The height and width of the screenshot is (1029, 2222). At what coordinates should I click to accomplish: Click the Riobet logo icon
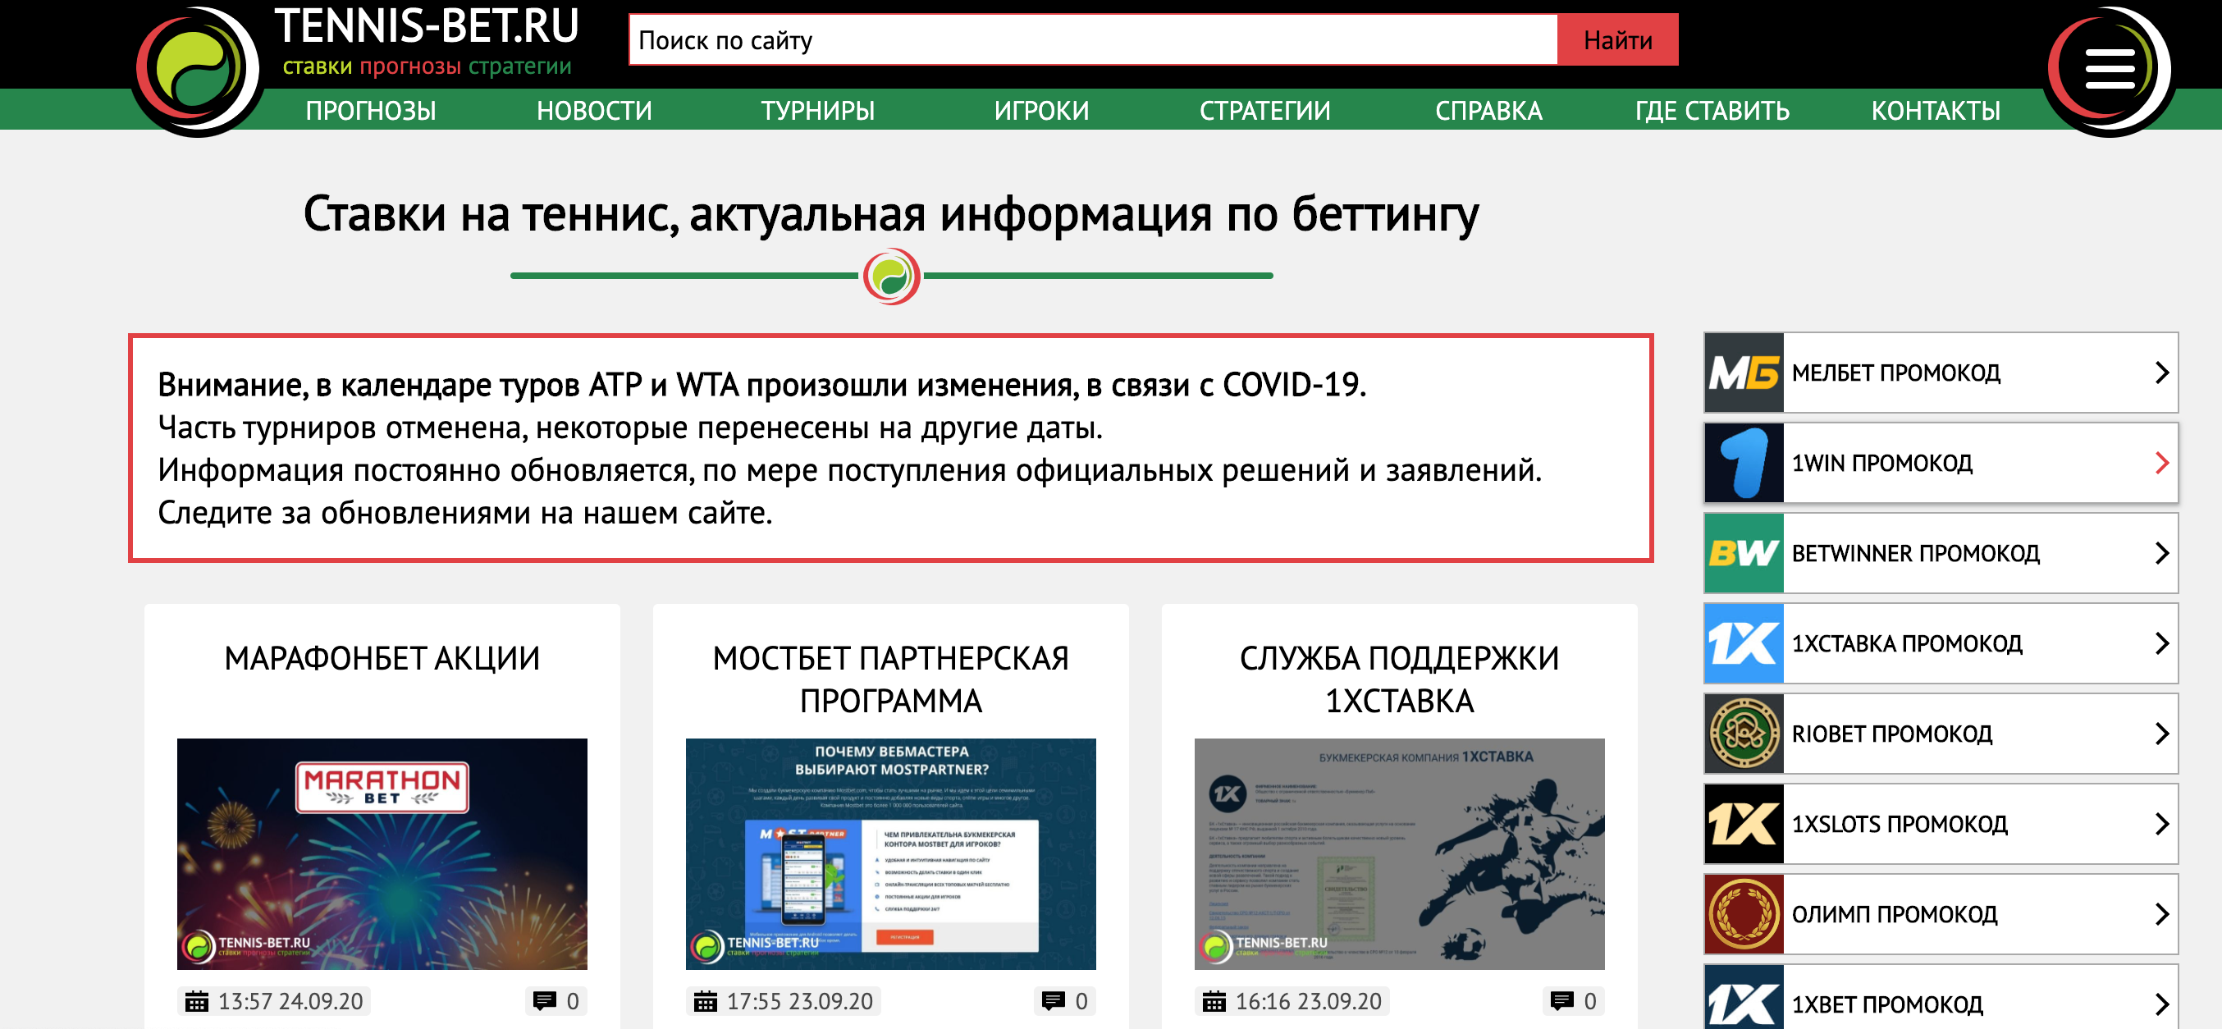pyautogui.click(x=1744, y=734)
